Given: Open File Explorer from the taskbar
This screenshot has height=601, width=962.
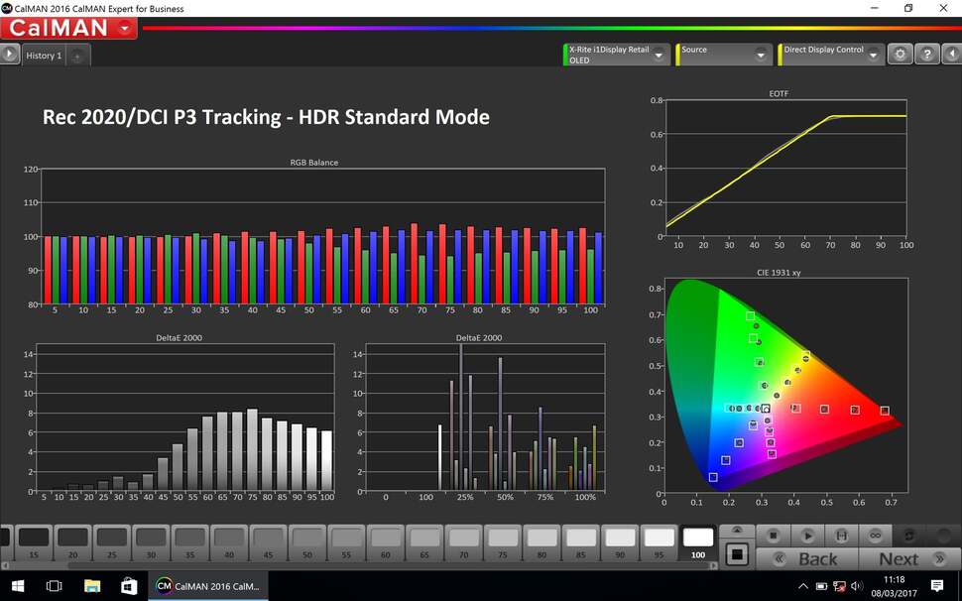Looking at the screenshot, I should point(92,586).
